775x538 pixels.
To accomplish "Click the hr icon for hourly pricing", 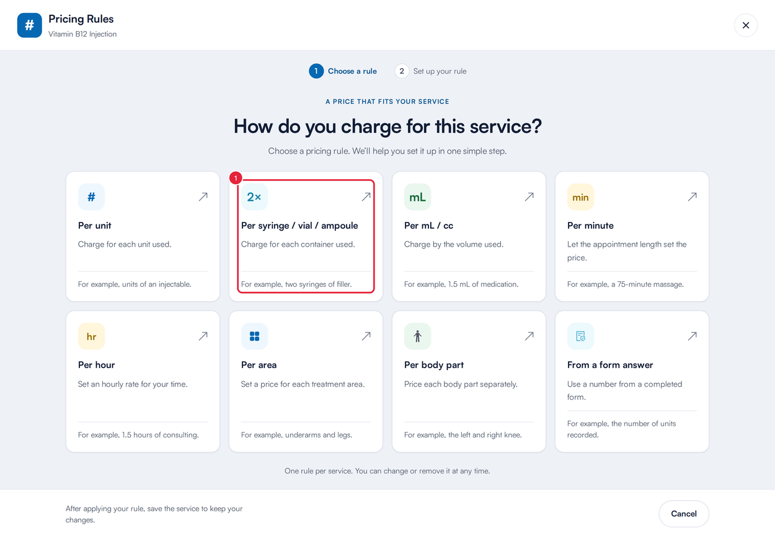I will click(91, 337).
